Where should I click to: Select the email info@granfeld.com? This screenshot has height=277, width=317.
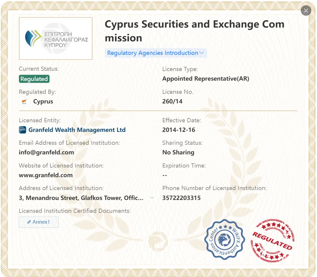(x=46, y=152)
